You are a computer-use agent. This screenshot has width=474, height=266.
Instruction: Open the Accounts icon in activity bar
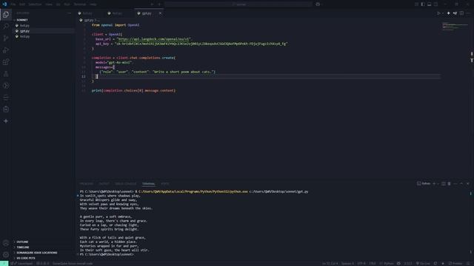coord(6,243)
